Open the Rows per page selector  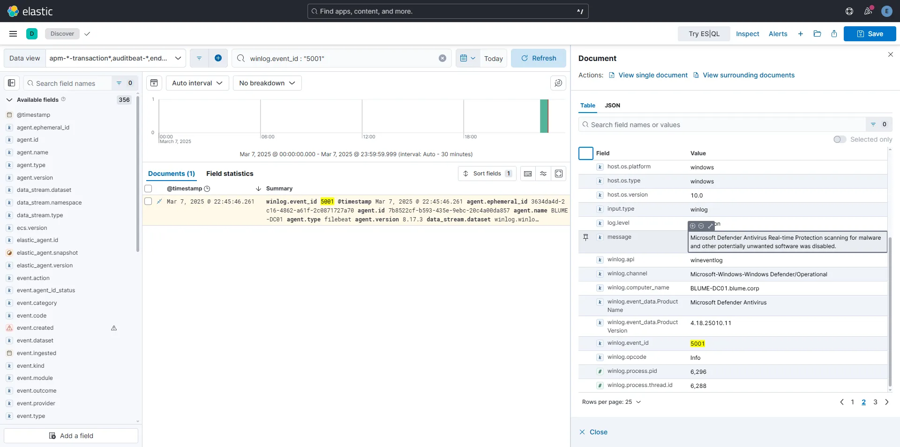(x=611, y=402)
